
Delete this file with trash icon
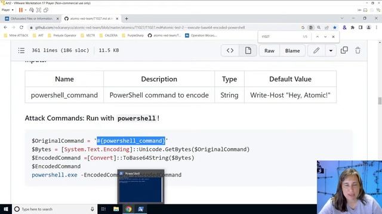point(358,50)
